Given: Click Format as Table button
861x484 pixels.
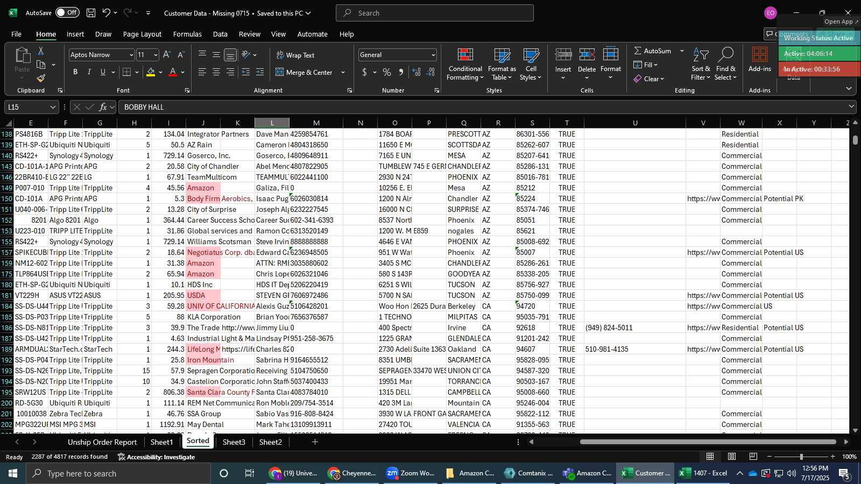Looking at the screenshot, I should (502, 65).
